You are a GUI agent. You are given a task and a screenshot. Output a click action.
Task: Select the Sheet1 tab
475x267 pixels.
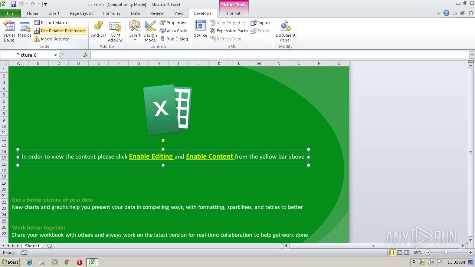click(32, 246)
